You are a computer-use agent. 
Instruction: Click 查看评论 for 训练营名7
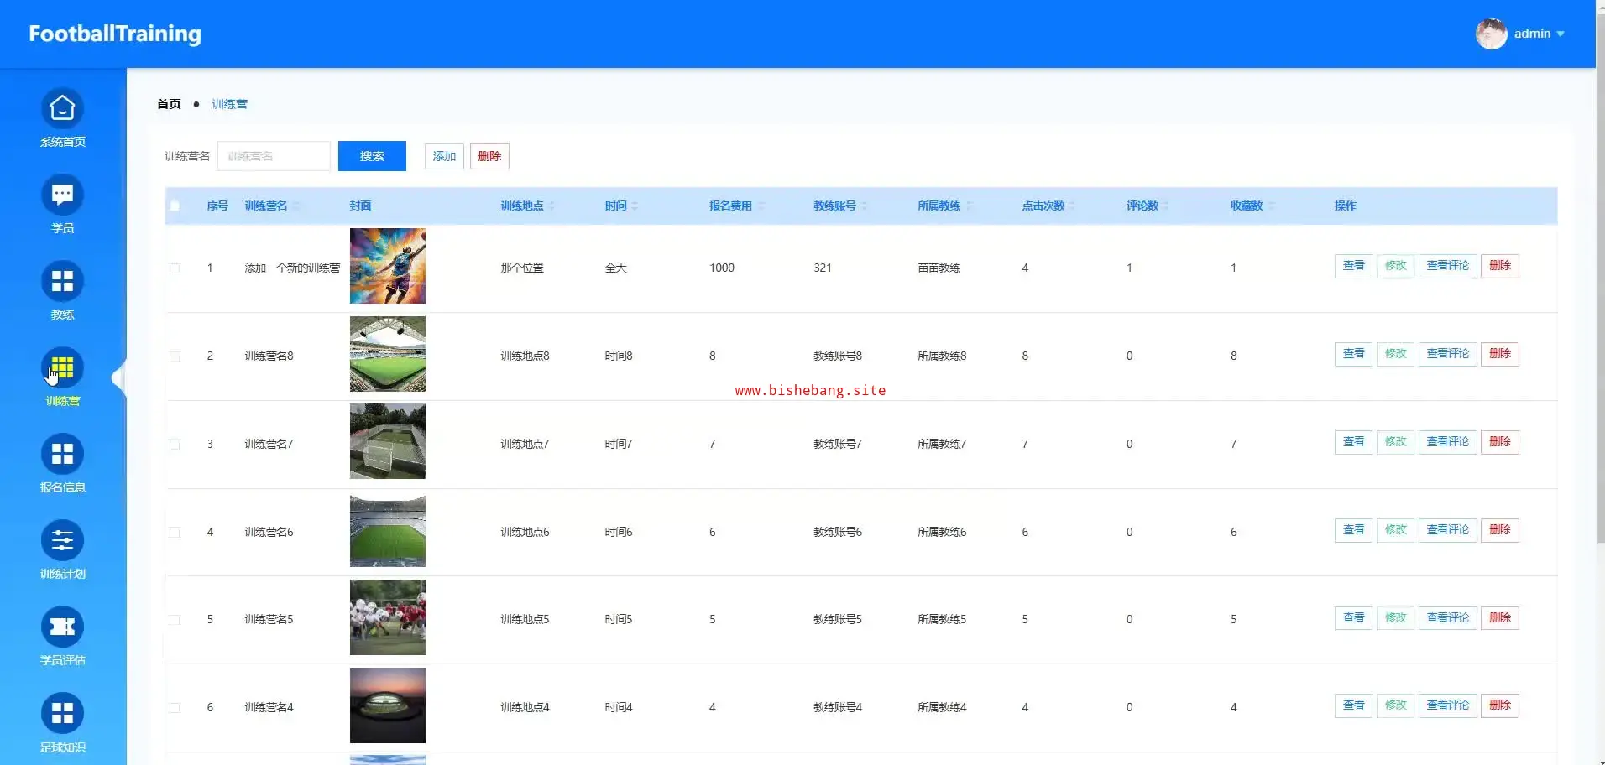[x=1447, y=442]
